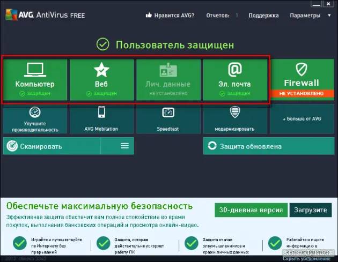Click the Firewall НЕ УСТАНОВЛЕНО orange label
This screenshot has height=262, width=338.
tap(302, 93)
